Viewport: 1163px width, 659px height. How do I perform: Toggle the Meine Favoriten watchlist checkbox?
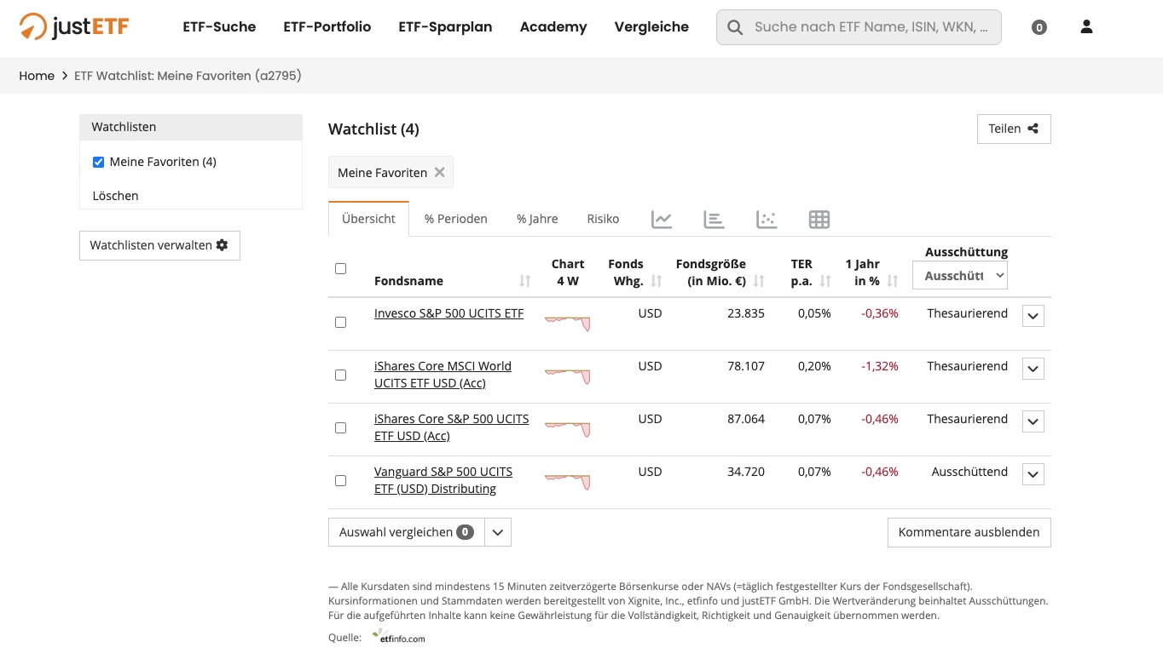coord(98,162)
